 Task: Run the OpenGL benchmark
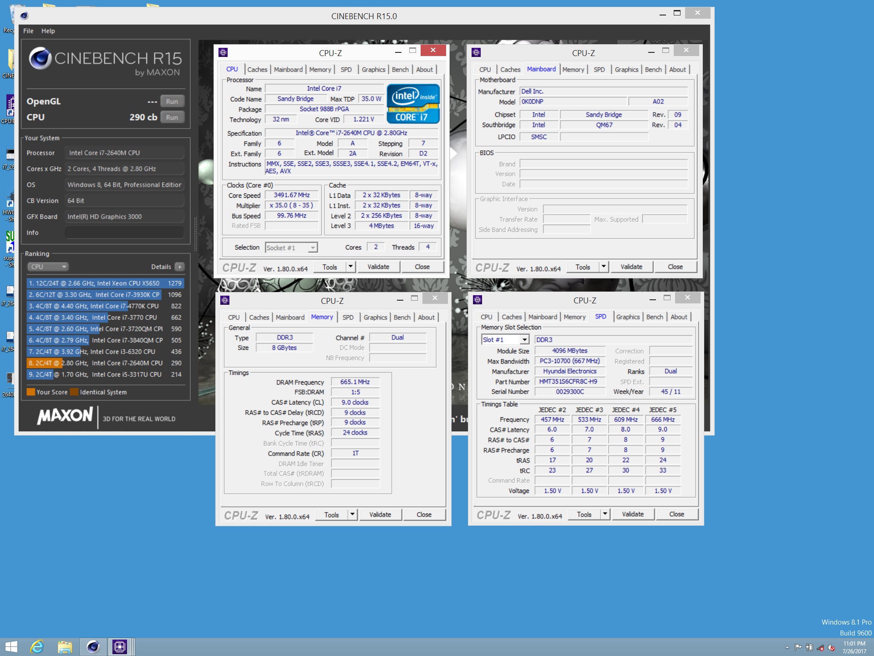(x=172, y=101)
